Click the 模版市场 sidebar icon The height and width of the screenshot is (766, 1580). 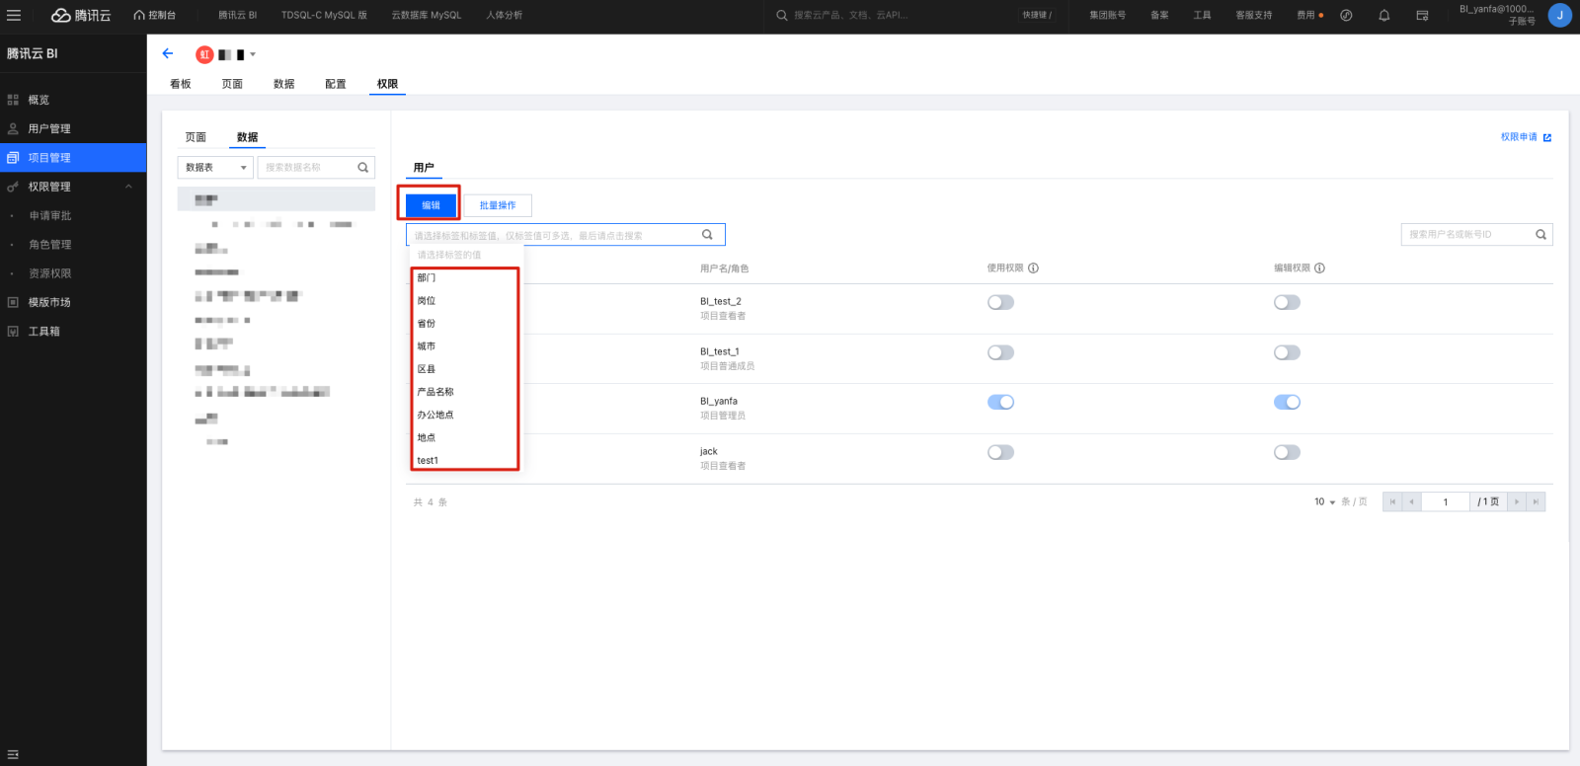point(13,302)
